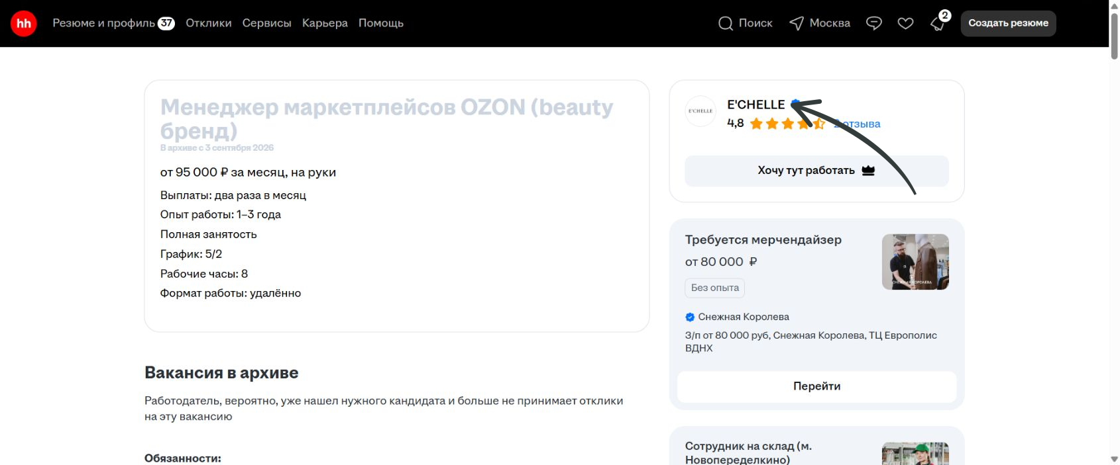This screenshot has height=465, width=1120.
Task: Open notifications bell icon
Action: tap(937, 24)
